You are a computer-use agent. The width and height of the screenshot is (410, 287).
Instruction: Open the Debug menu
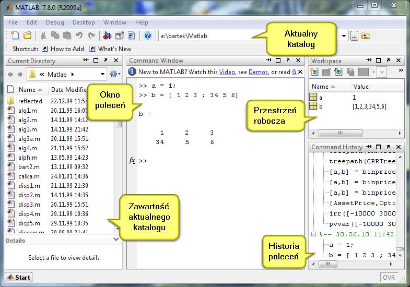(55, 22)
